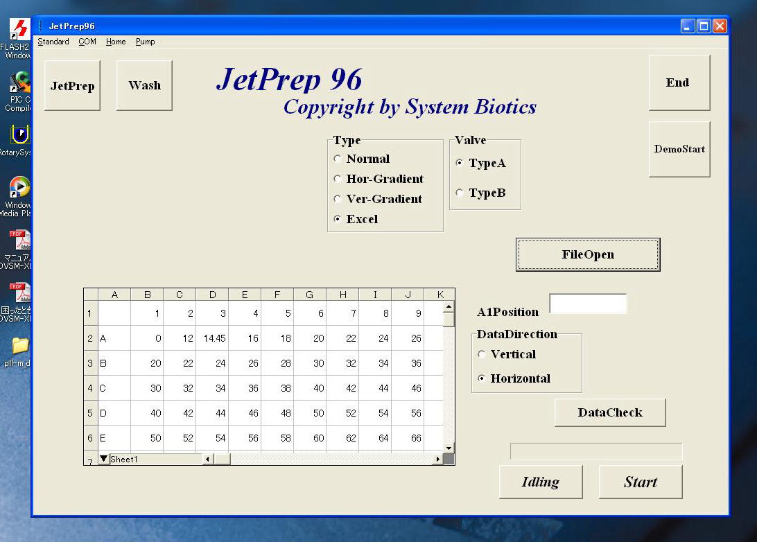Open the COM menu
The width and height of the screenshot is (757, 542).
pyautogui.click(x=87, y=42)
